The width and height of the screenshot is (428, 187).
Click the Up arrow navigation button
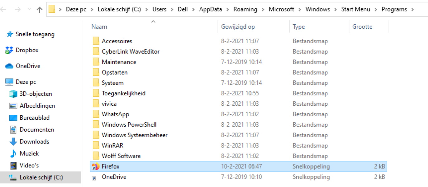pyautogui.click(x=40, y=10)
